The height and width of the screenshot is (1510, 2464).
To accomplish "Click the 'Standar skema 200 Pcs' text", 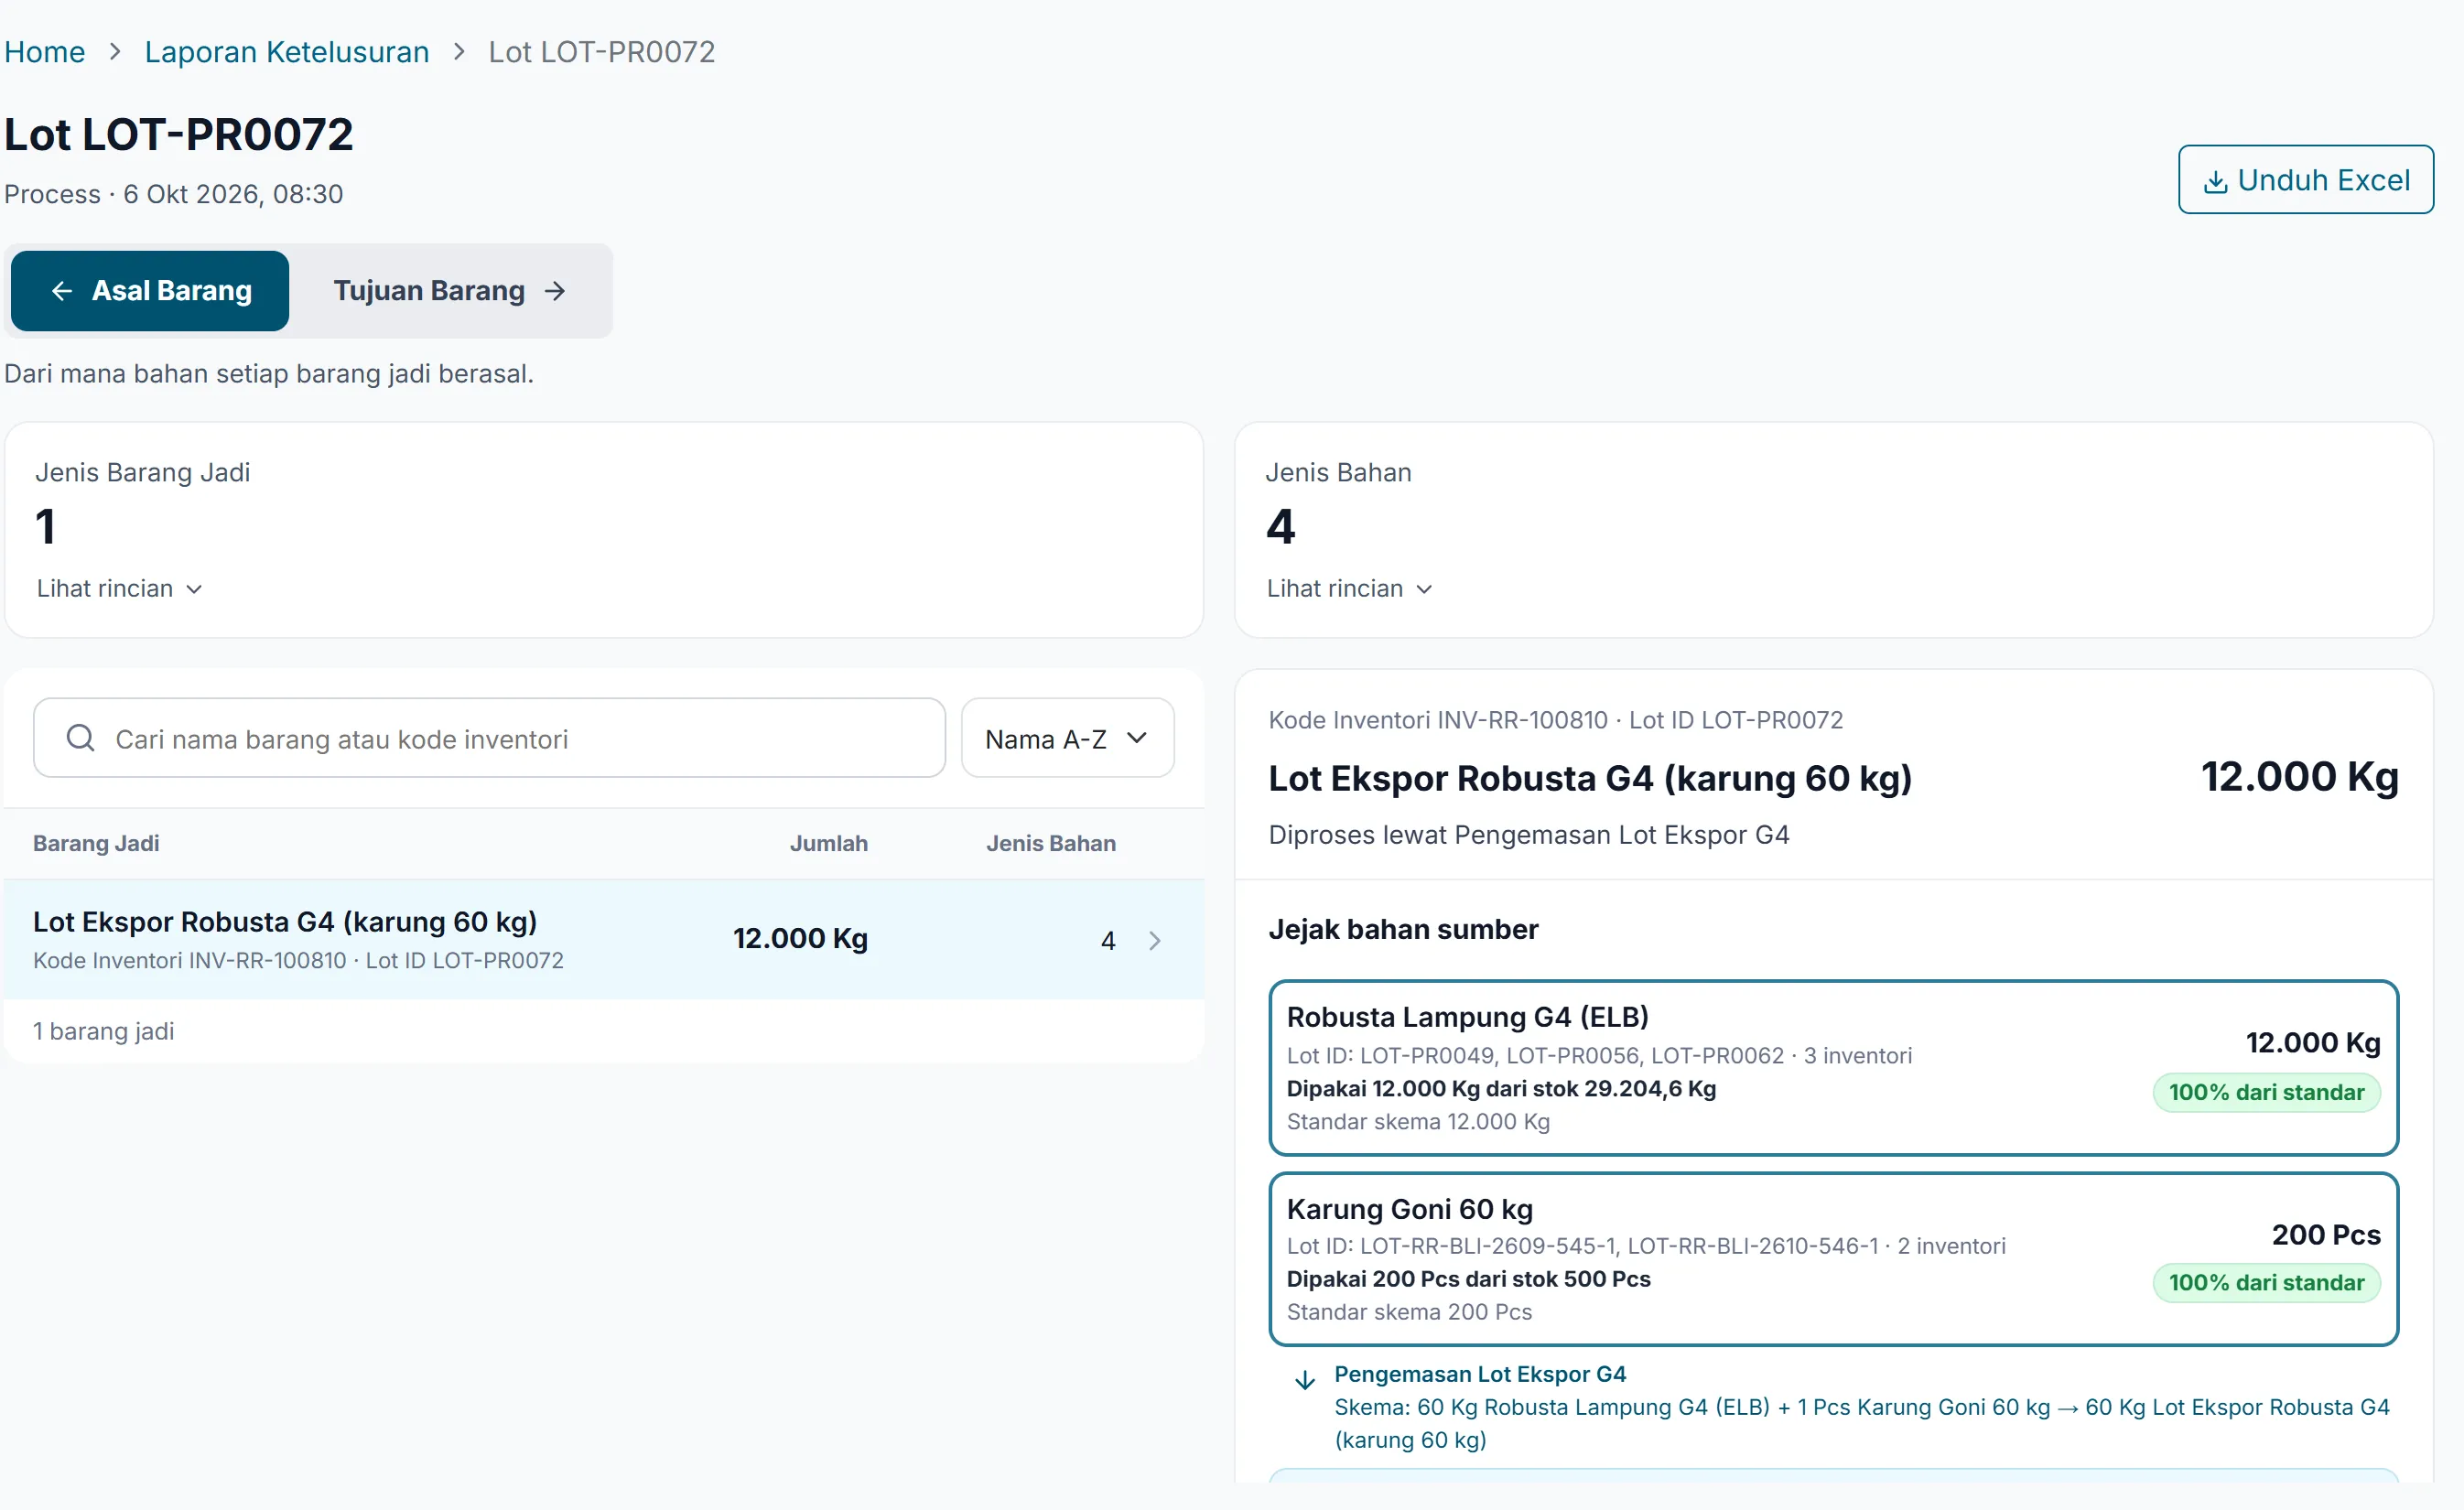I will 1409,1311.
